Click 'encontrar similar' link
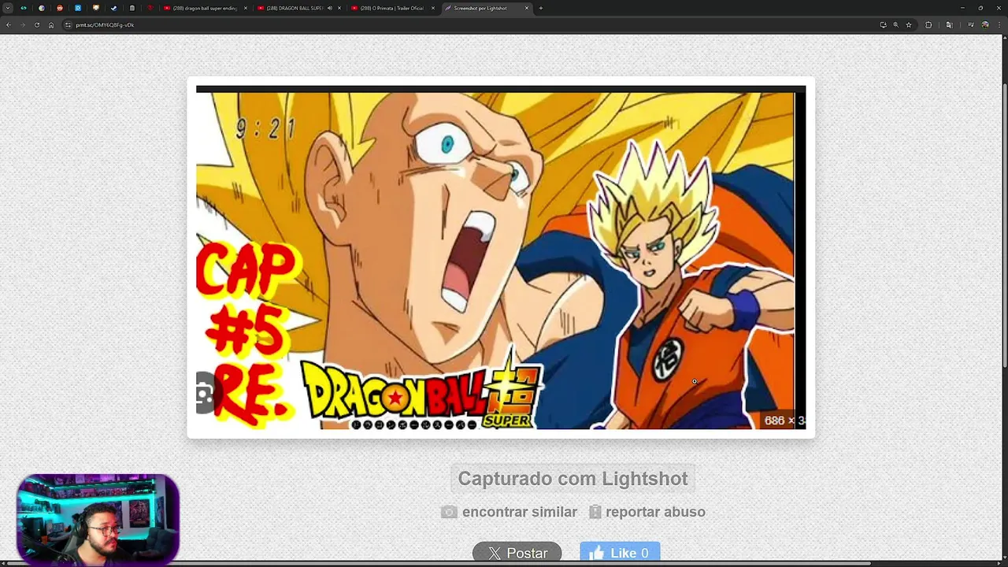The width and height of the screenshot is (1008, 567). click(520, 512)
